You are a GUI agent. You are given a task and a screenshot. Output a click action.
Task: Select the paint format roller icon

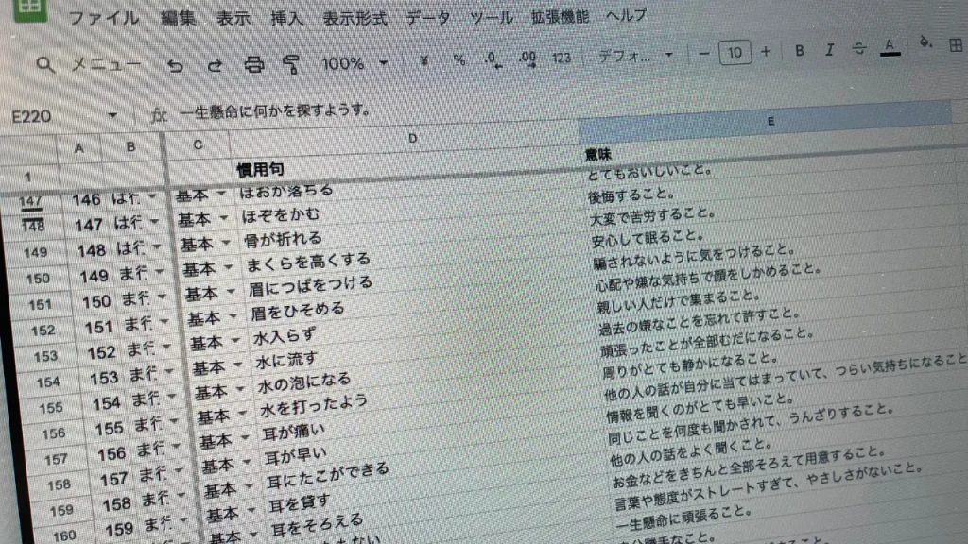(291, 65)
